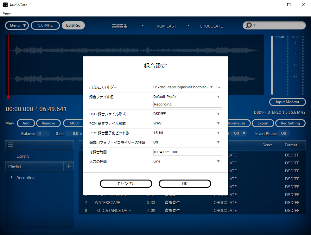This screenshot has height=235, width=311.
Task: Click the 5.6 MHz sample rate button
Action: click(45, 25)
